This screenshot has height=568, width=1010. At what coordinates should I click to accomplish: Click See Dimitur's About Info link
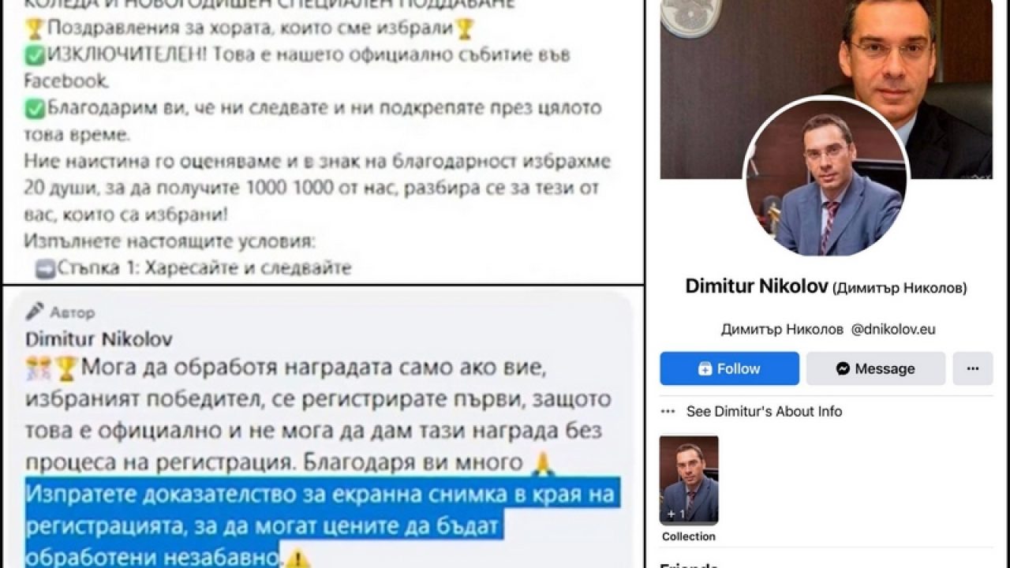(764, 411)
